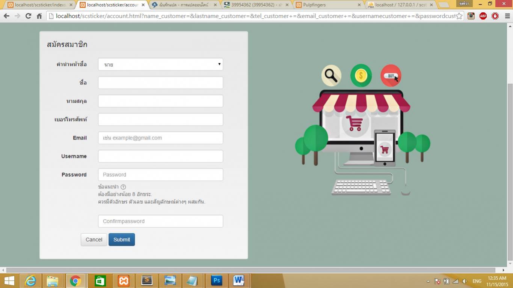Go to the browser home page icon
The image size is (513, 288).
(x=39, y=16)
